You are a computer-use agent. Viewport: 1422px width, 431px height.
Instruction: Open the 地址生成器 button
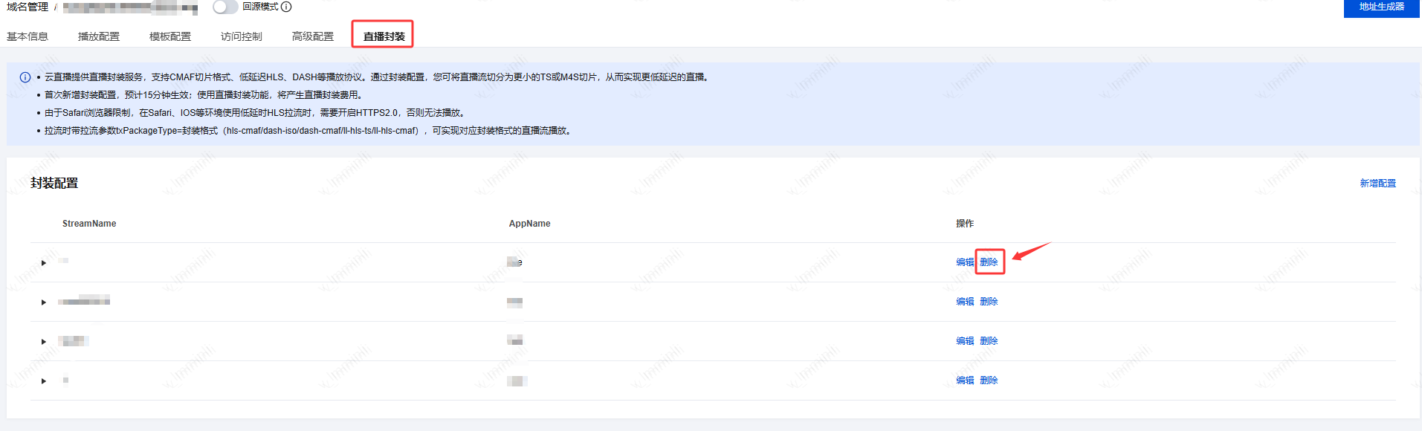[1382, 7]
